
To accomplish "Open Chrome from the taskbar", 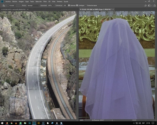I will tap(12, 123).
